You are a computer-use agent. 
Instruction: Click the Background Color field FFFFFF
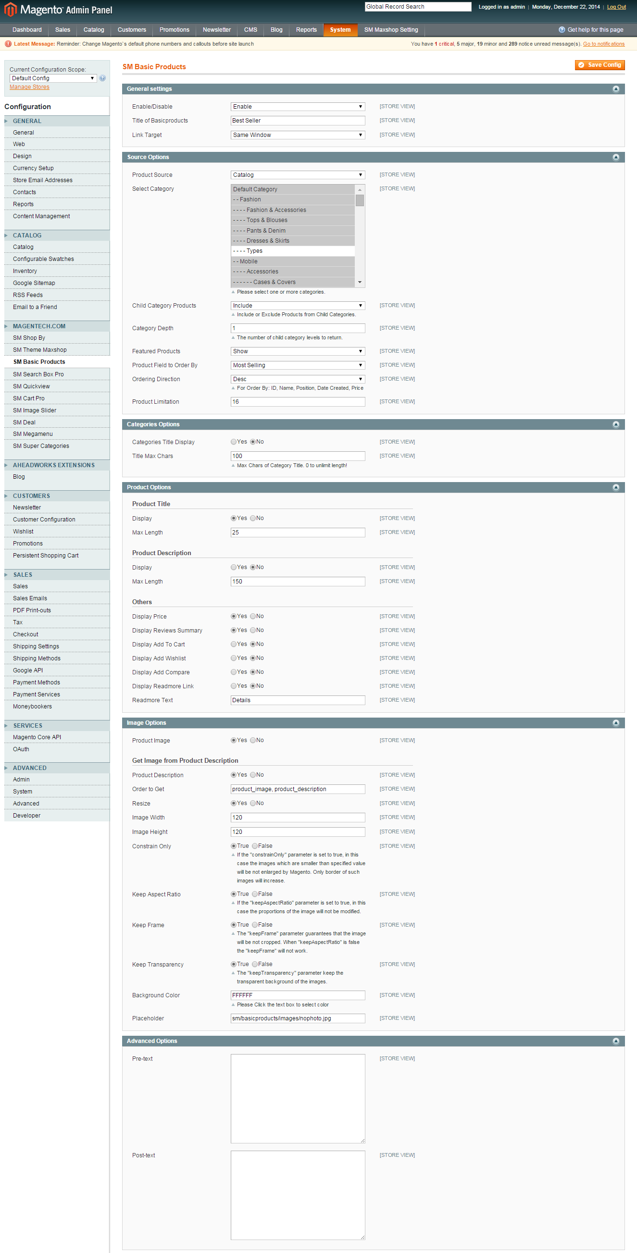298,995
